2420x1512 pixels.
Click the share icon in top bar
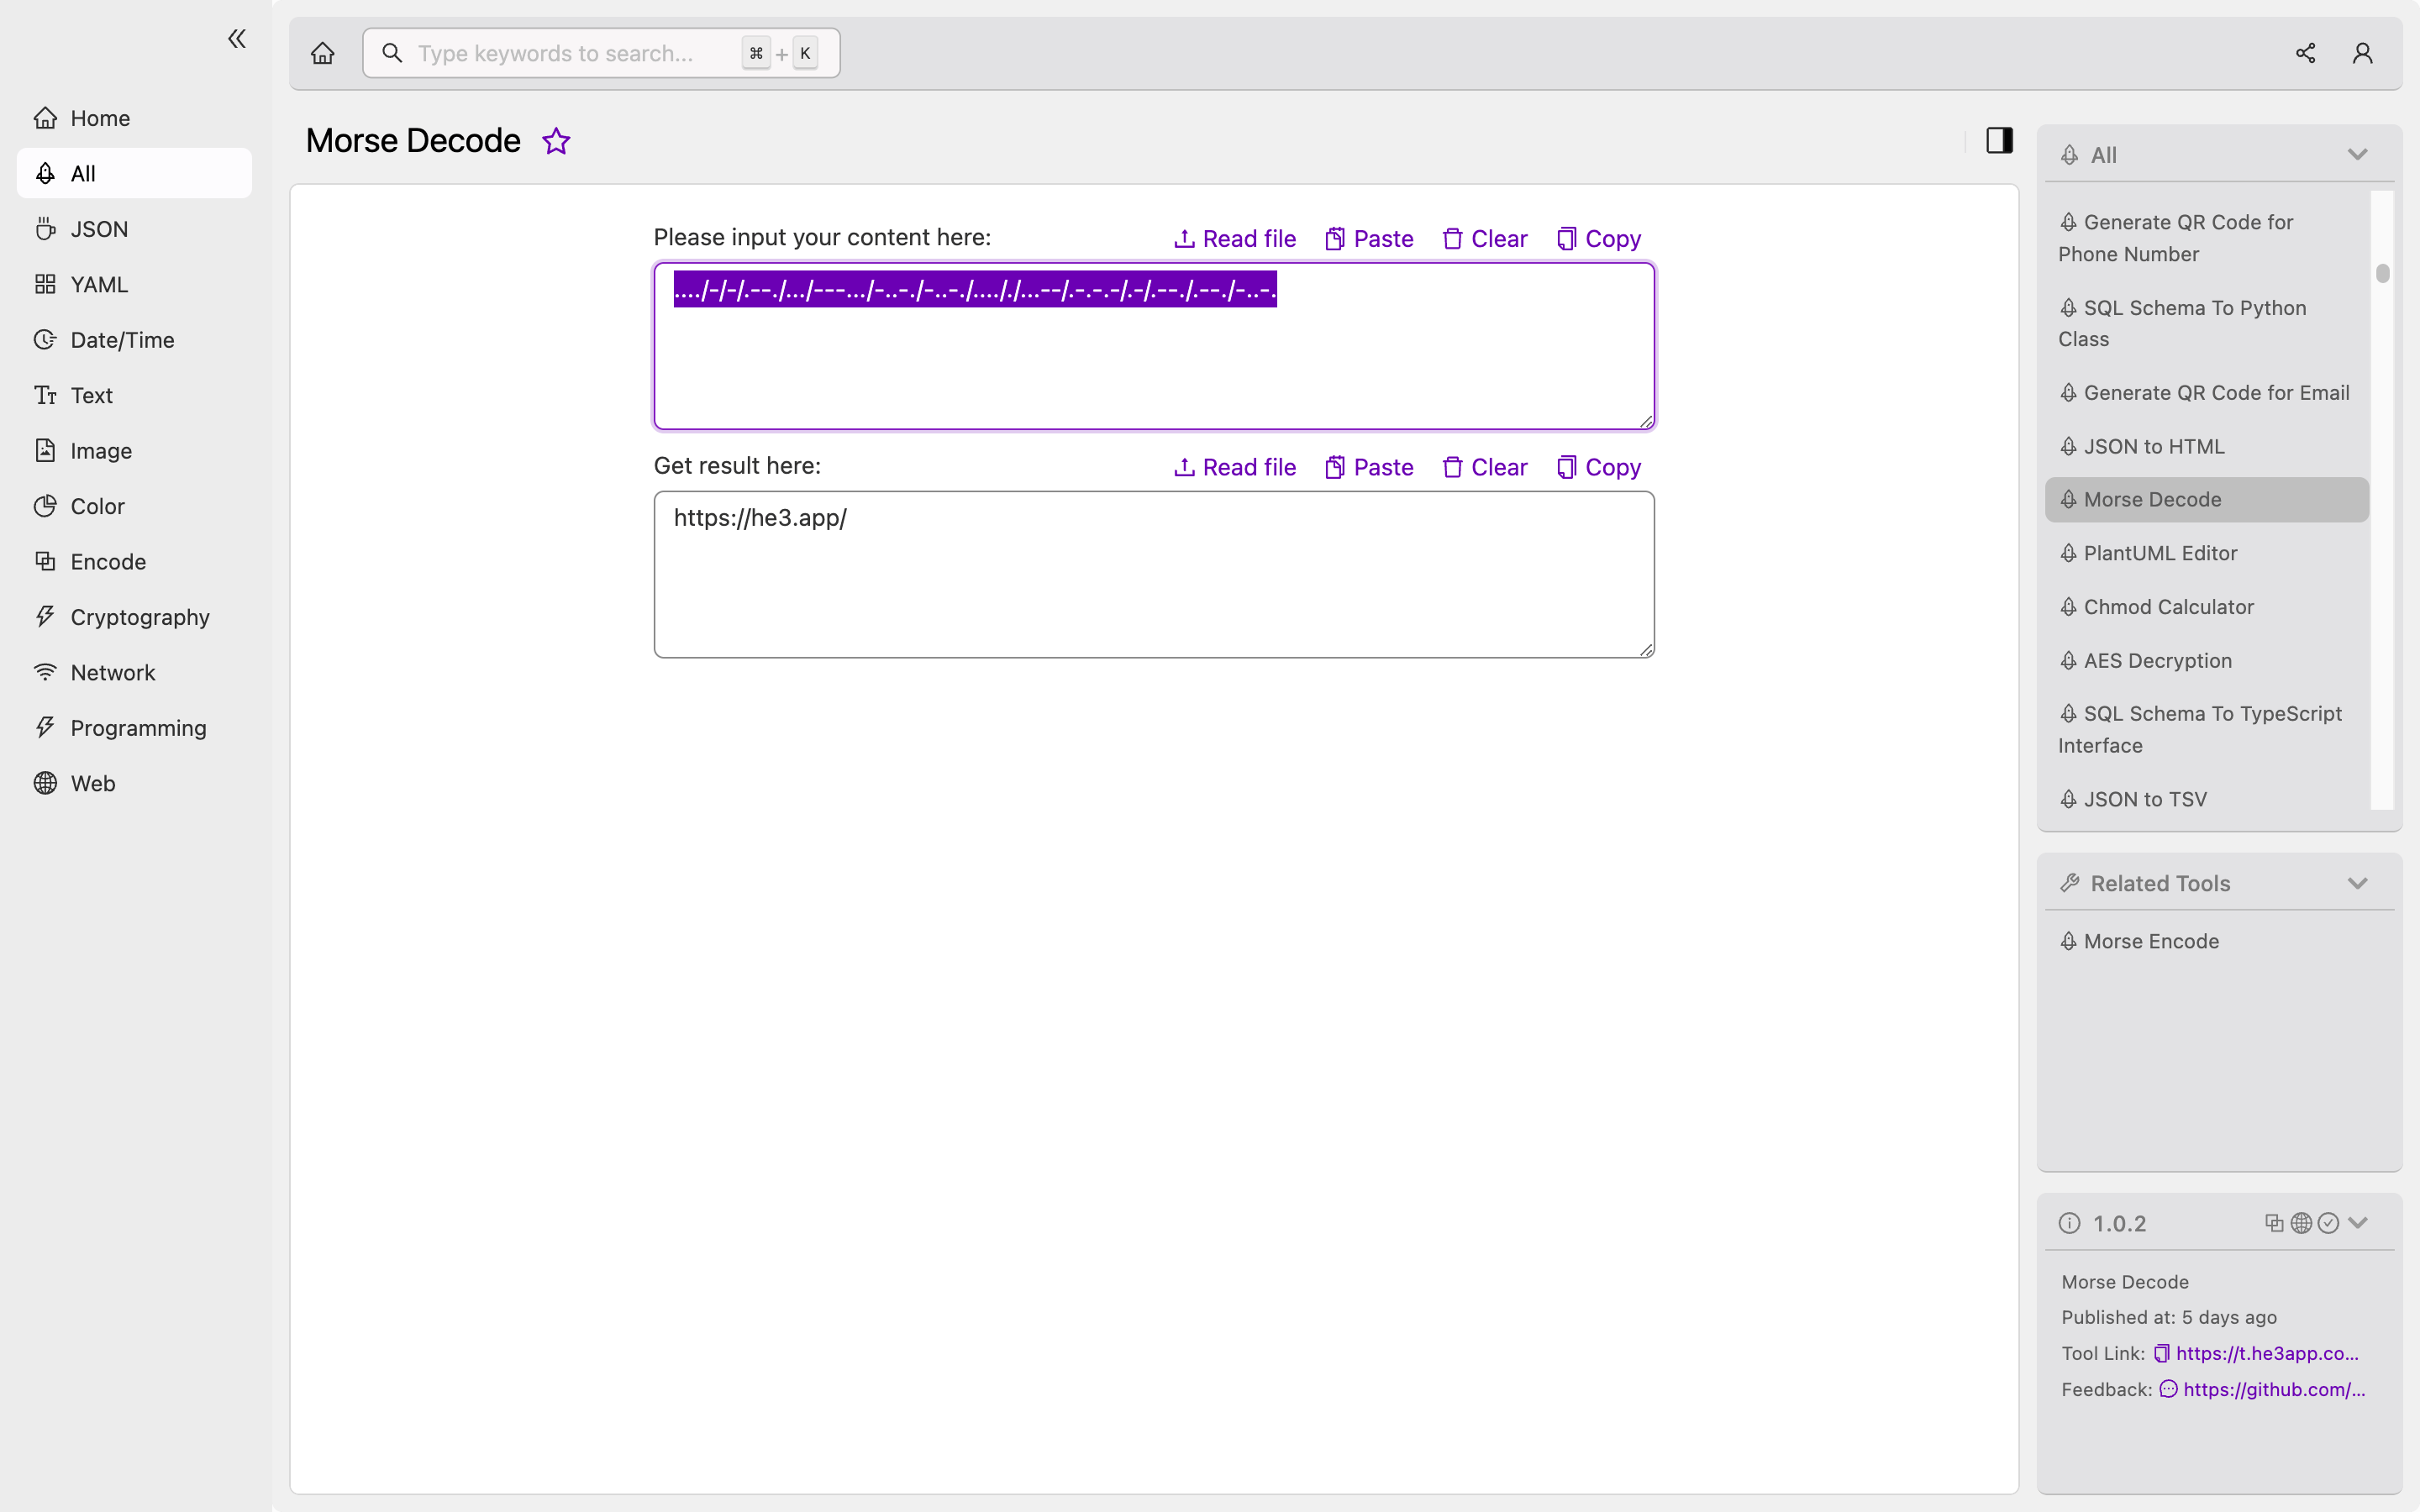point(2305,53)
